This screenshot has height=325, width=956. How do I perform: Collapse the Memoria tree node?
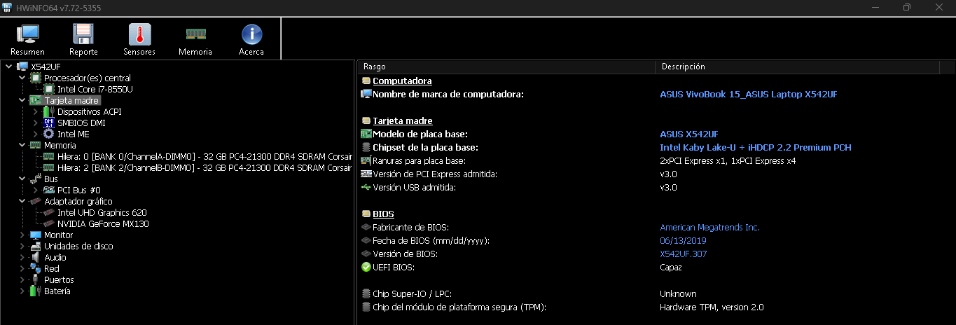(x=22, y=145)
